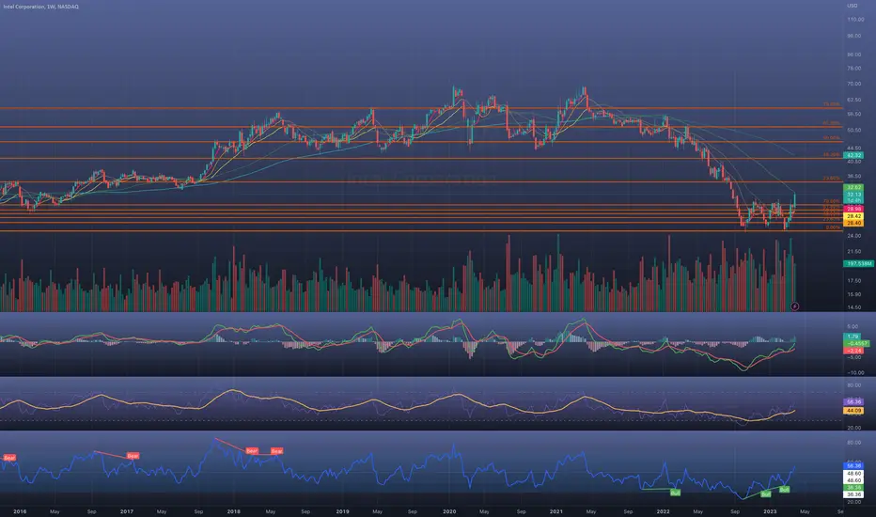
Task: Click the 2018 year marker on the time axis
Action: [233, 511]
